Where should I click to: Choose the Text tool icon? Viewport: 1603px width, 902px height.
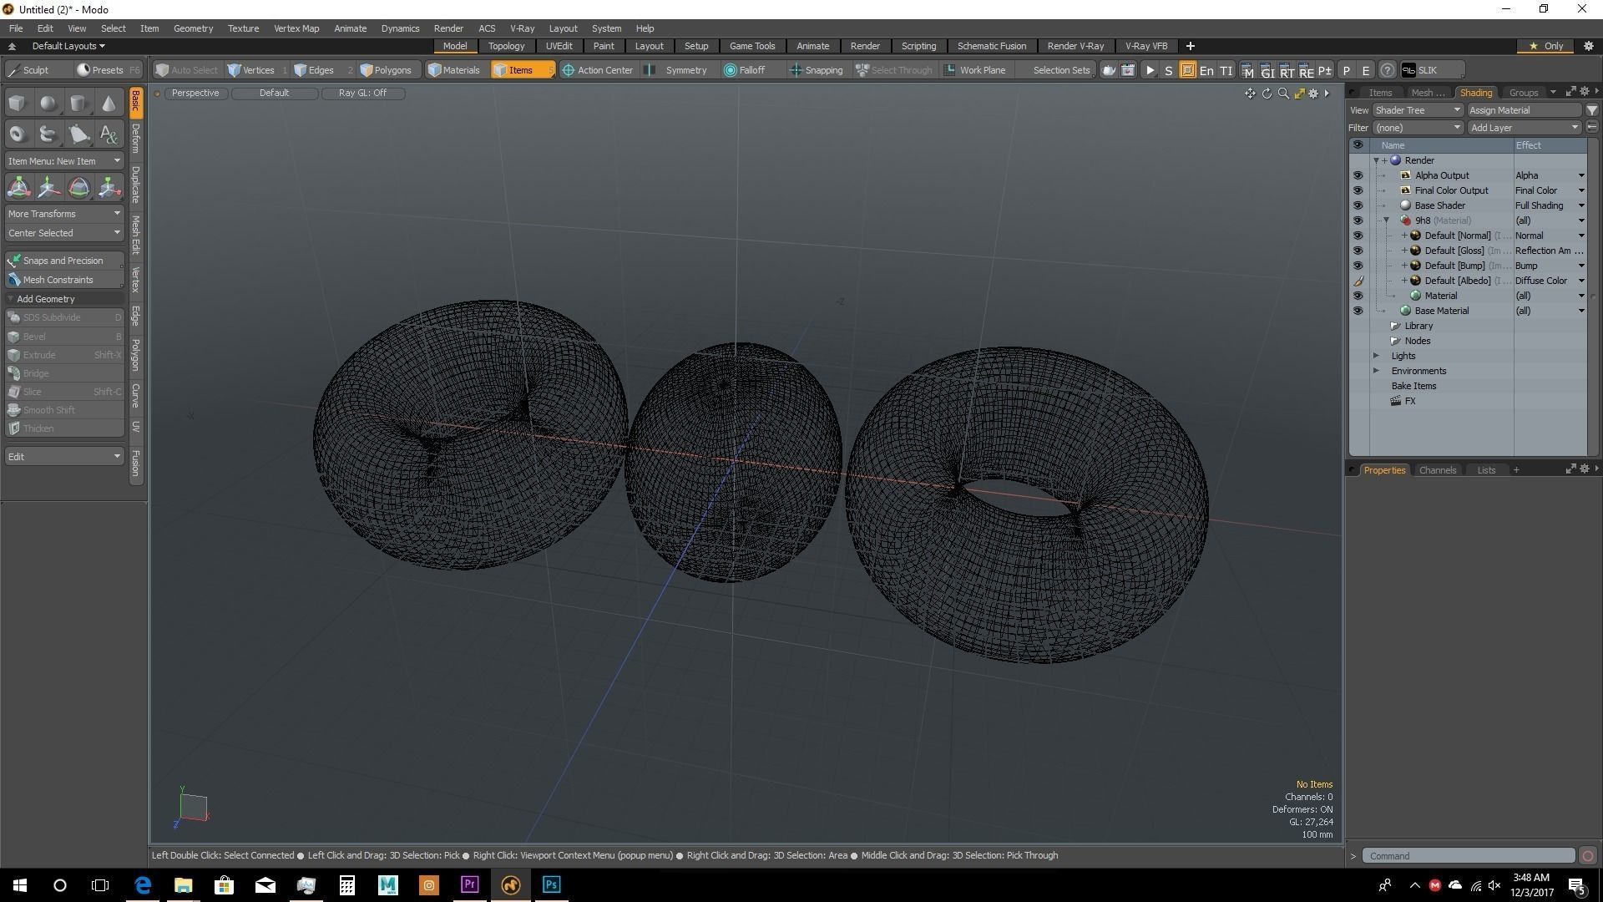click(x=109, y=134)
